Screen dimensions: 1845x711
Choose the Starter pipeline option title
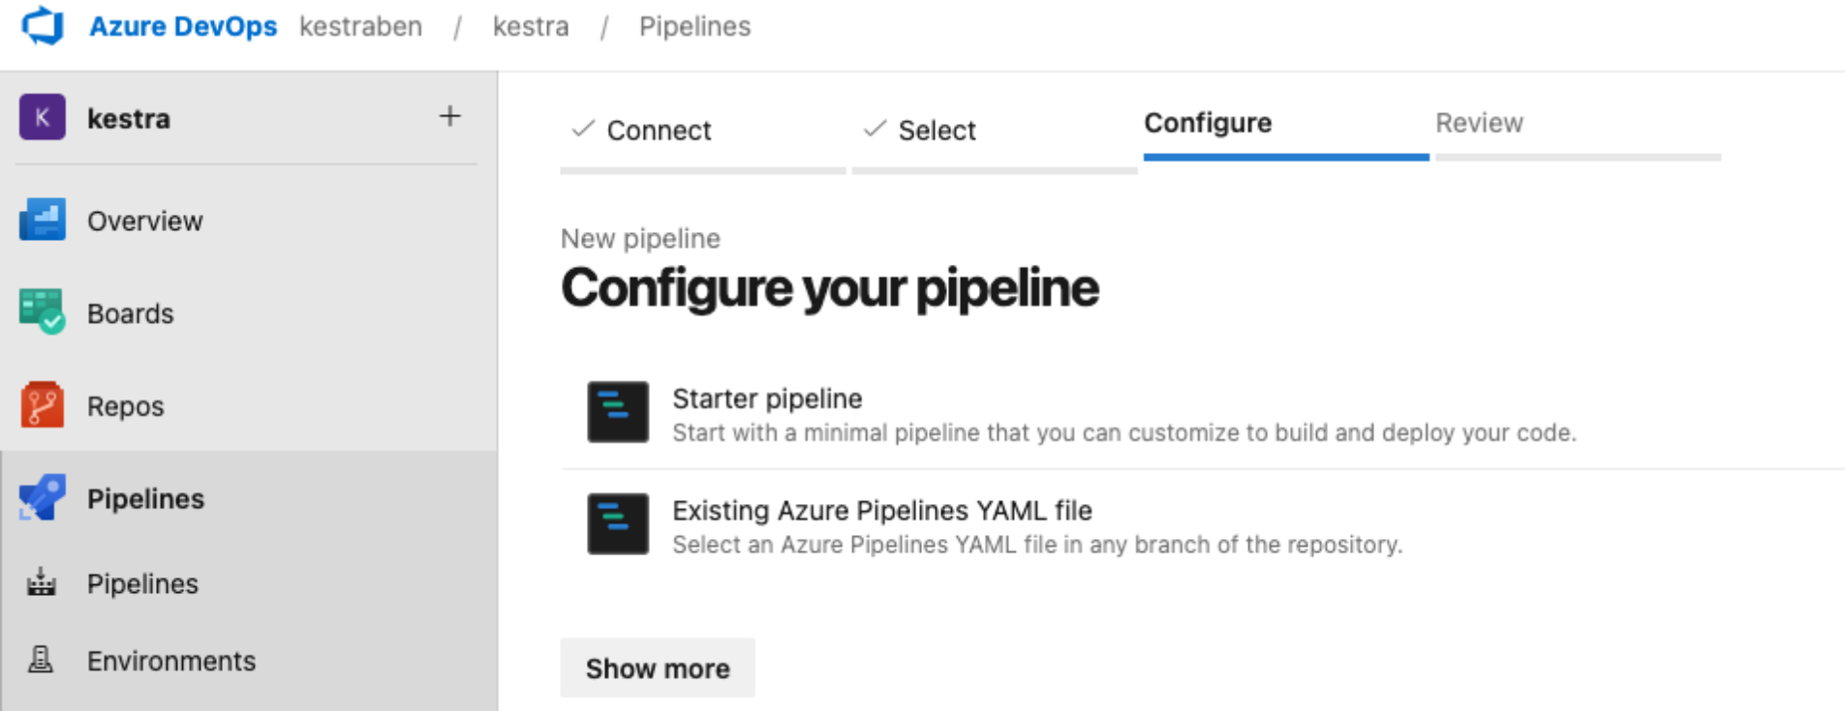767,399
